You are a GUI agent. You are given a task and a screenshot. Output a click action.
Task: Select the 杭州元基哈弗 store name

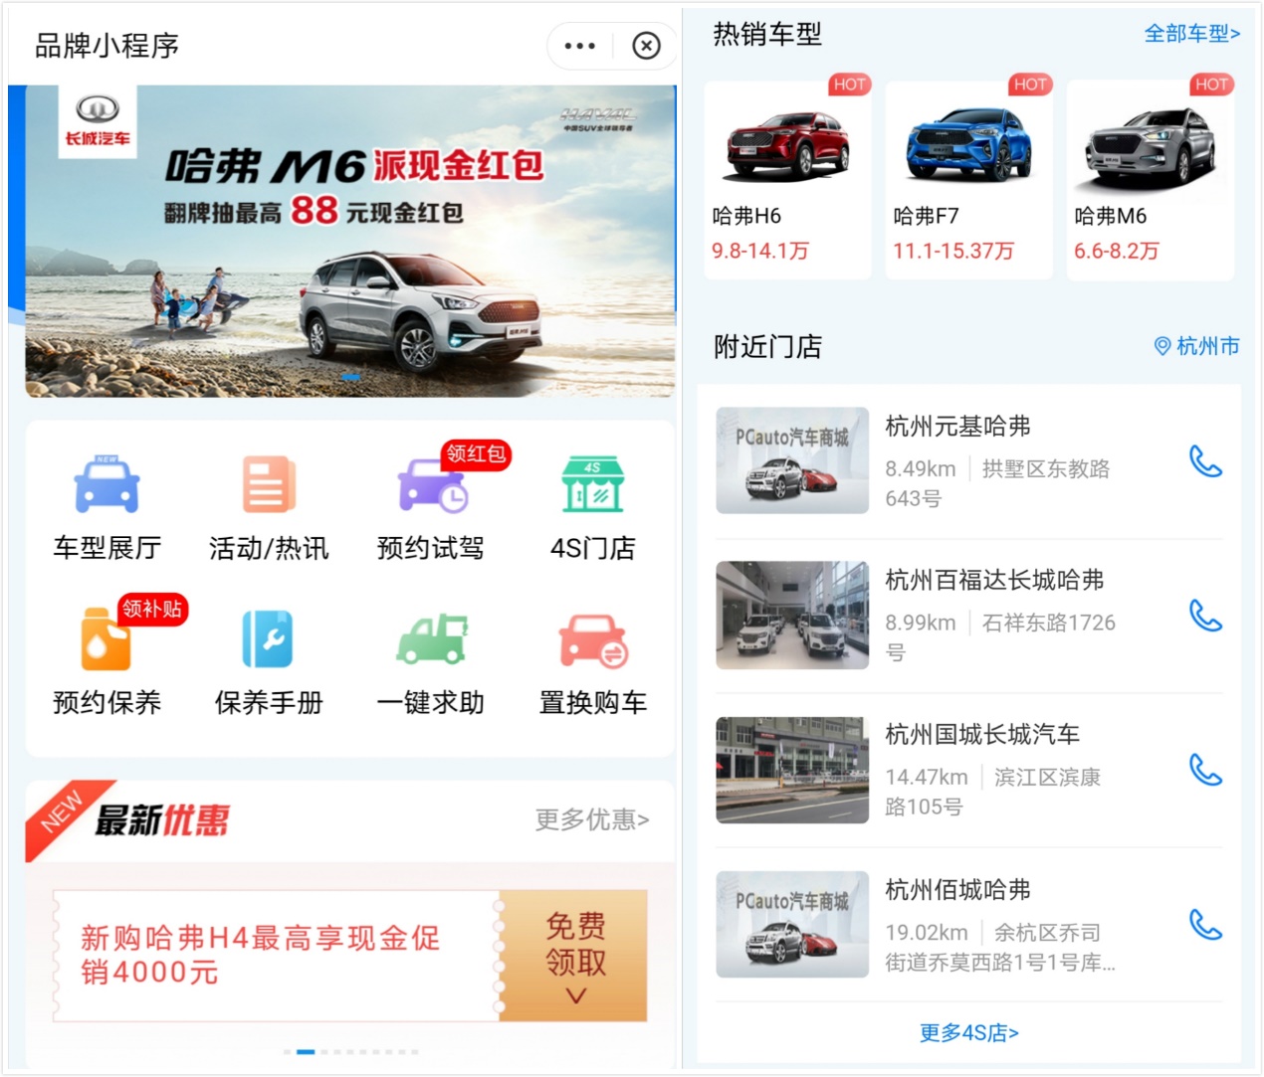[x=958, y=427]
